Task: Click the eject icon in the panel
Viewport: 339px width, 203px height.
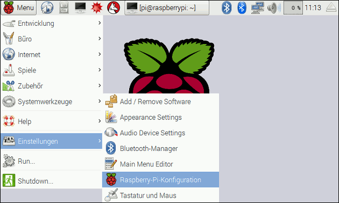Action: (331, 8)
